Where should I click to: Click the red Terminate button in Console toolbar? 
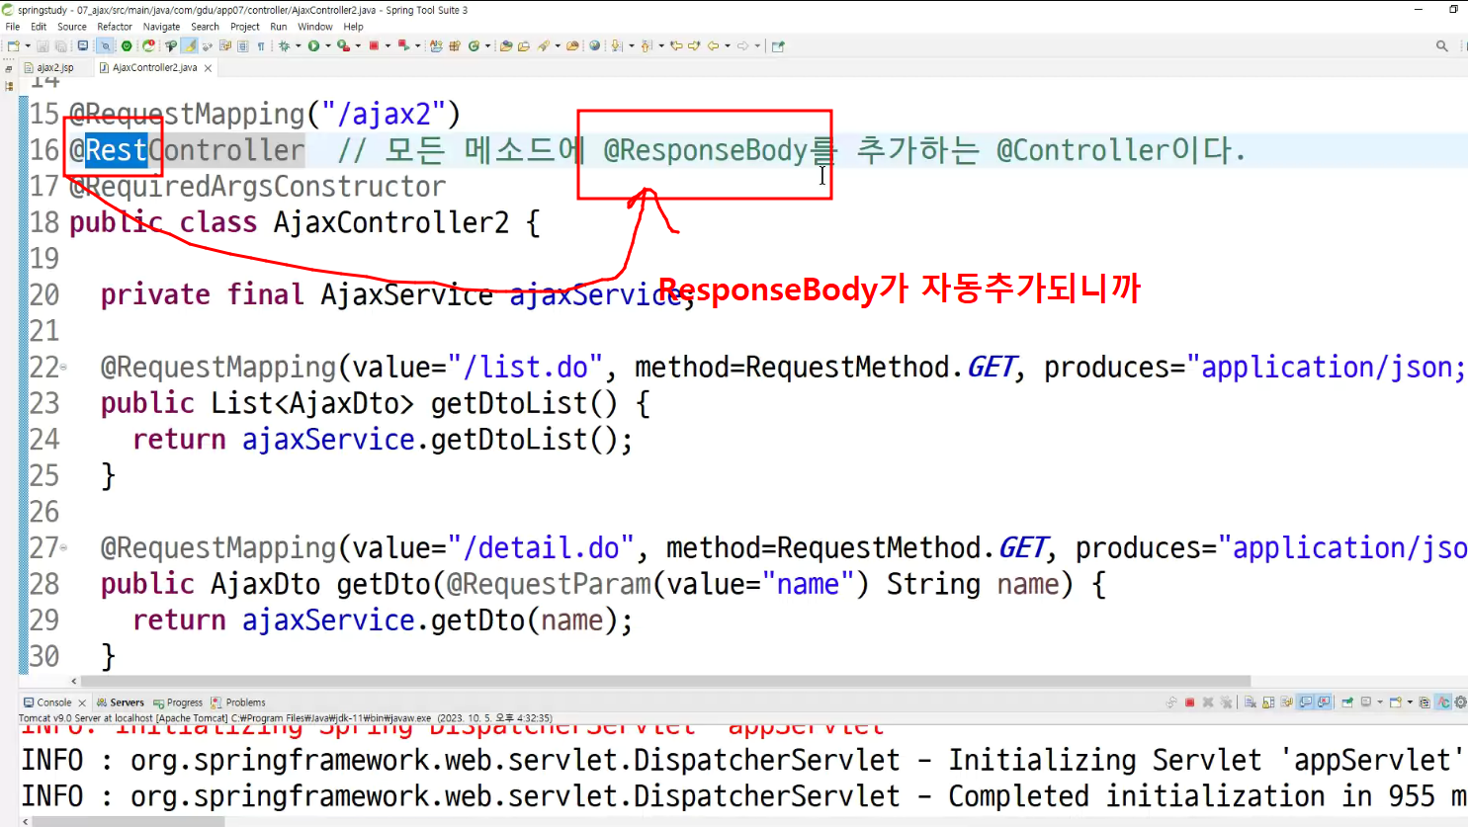1189,703
